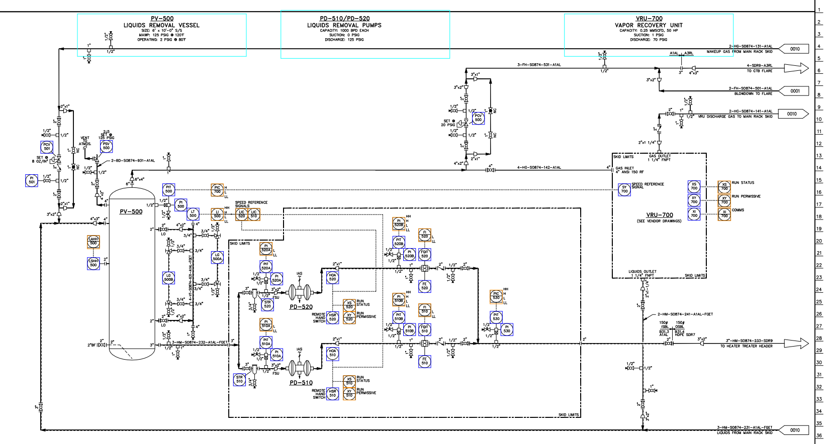Select the LG 500B level gauge tag
Image resolution: width=831 pixels, height=444 pixels.
point(168,277)
